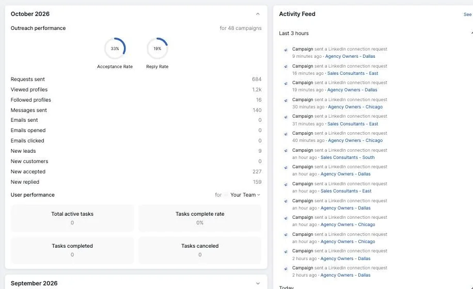The image size is (473, 289).
Task: Click megaphone icon beside an hour ago Sales Consultants - East
Action: pyautogui.click(x=286, y=184)
